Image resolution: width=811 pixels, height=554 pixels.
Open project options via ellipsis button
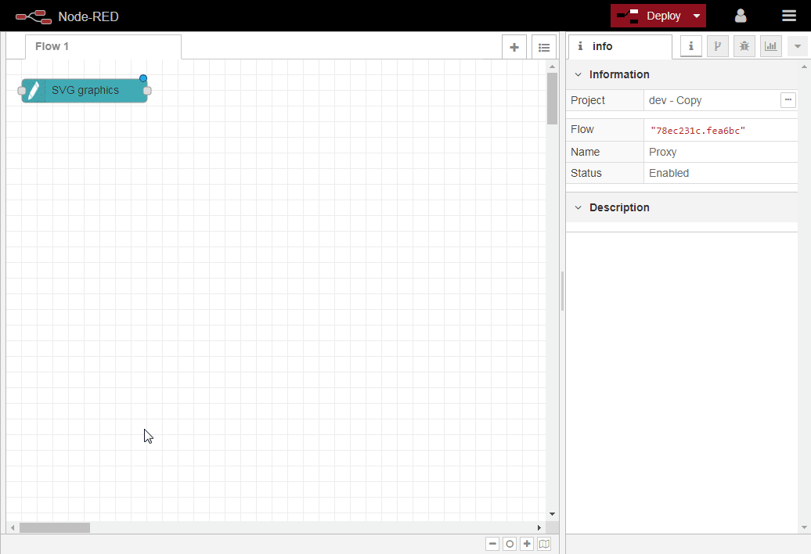coord(788,99)
